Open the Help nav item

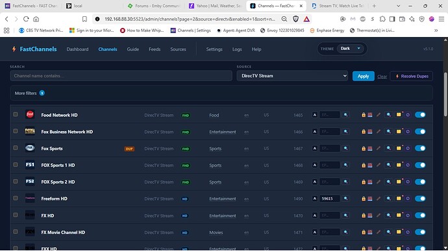click(256, 49)
